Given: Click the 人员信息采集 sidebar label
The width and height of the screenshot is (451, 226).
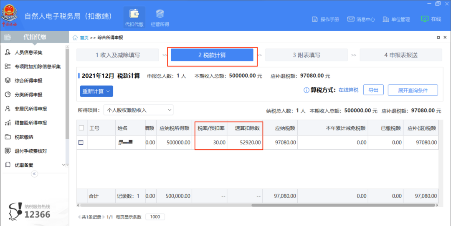Looking at the screenshot, I should (x=28, y=53).
